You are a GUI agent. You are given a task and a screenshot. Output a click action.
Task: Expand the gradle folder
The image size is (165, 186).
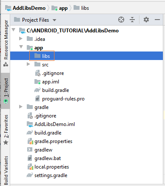click(21, 106)
